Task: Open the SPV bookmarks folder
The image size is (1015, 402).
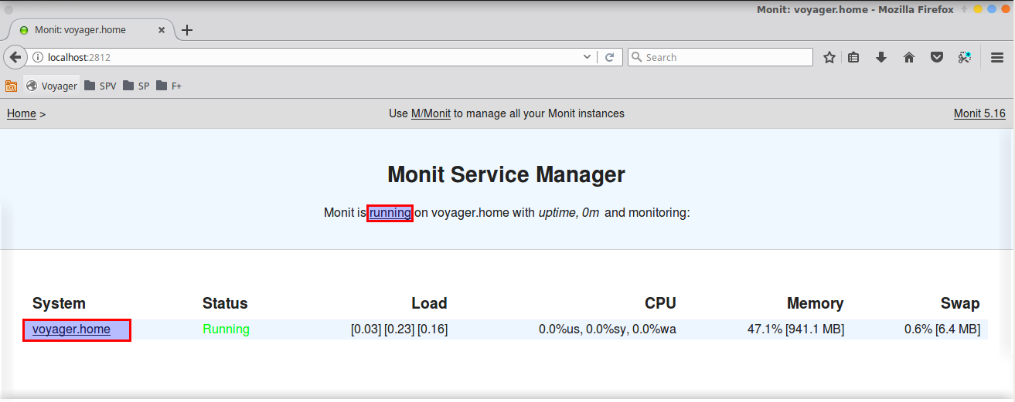Action: (100, 86)
